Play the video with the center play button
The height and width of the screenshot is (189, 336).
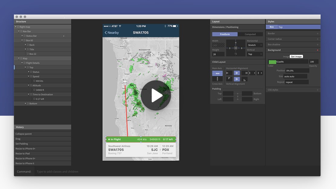156,95
